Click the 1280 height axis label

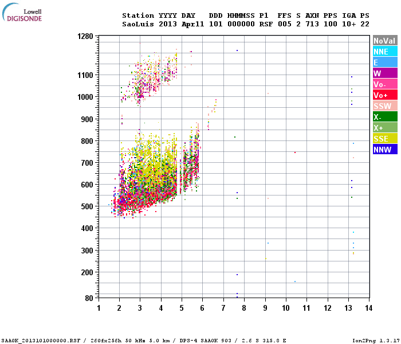[85, 36]
